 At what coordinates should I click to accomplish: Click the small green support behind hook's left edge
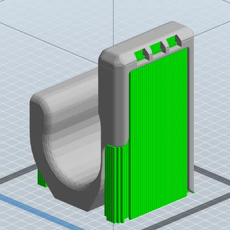41,179
